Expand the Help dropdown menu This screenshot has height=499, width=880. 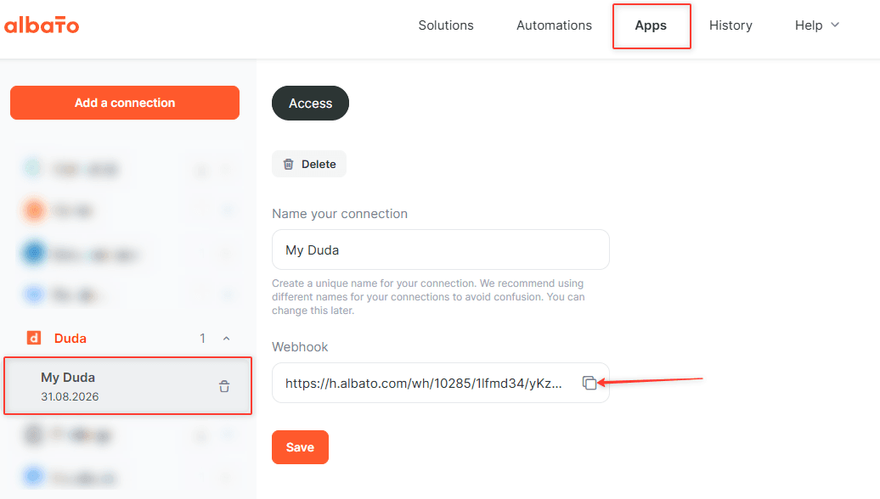[x=816, y=25]
